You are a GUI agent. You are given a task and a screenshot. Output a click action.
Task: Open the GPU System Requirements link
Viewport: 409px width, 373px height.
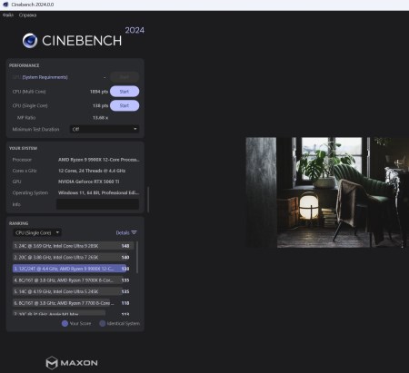(45, 77)
